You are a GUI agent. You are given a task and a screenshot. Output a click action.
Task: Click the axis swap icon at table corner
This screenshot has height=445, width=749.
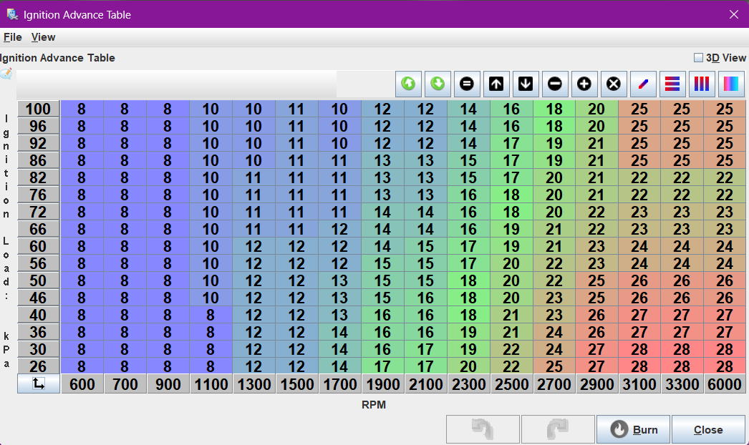point(39,384)
